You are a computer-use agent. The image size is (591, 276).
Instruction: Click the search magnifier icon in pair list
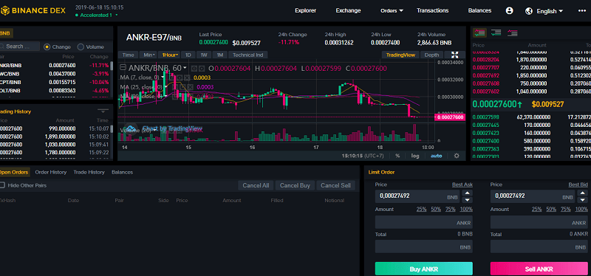click(x=1, y=46)
